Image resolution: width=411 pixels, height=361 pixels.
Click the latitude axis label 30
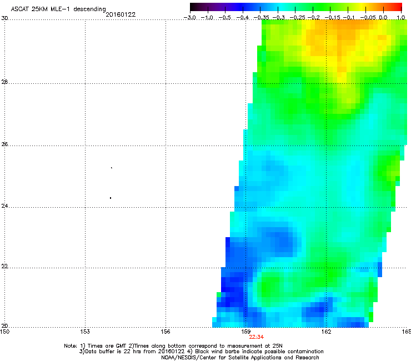click(4, 18)
